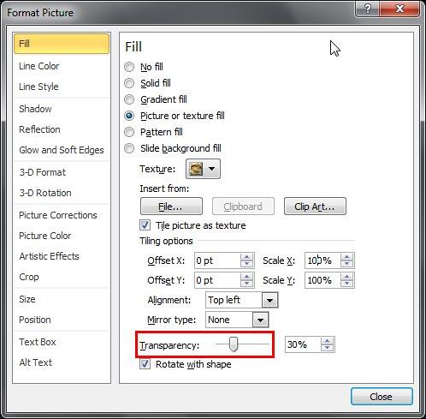Open Reflection settings
This screenshot has width=426, height=419.
point(62,129)
